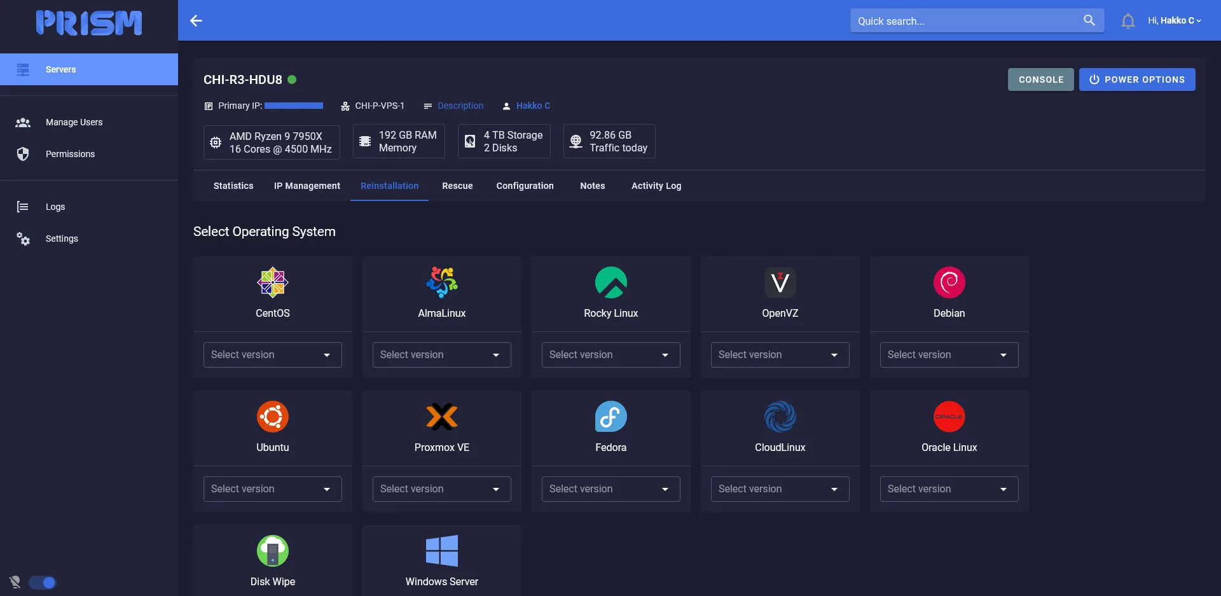Choose the Debian logo icon
The height and width of the screenshot is (596, 1221).
pyautogui.click(x=949, y=282)
